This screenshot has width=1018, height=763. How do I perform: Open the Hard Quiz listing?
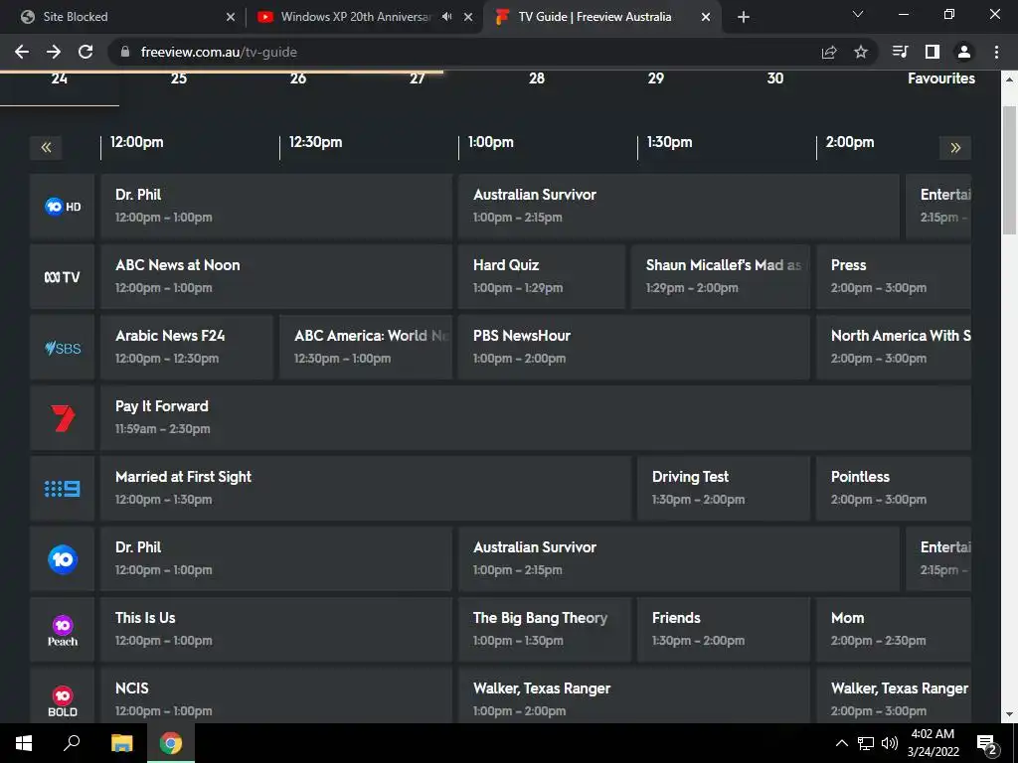542,277
